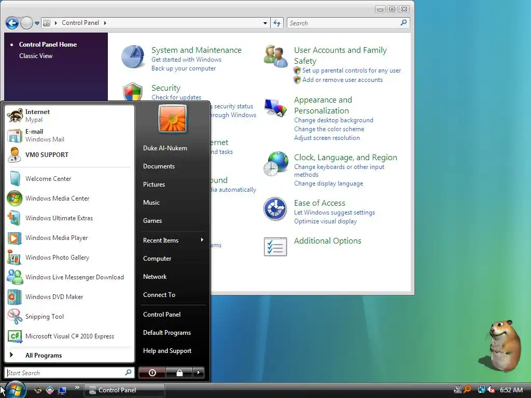Click Check for updates link
Image resolution: width=531 pixels, height=398 pixels.
[176, 97]
